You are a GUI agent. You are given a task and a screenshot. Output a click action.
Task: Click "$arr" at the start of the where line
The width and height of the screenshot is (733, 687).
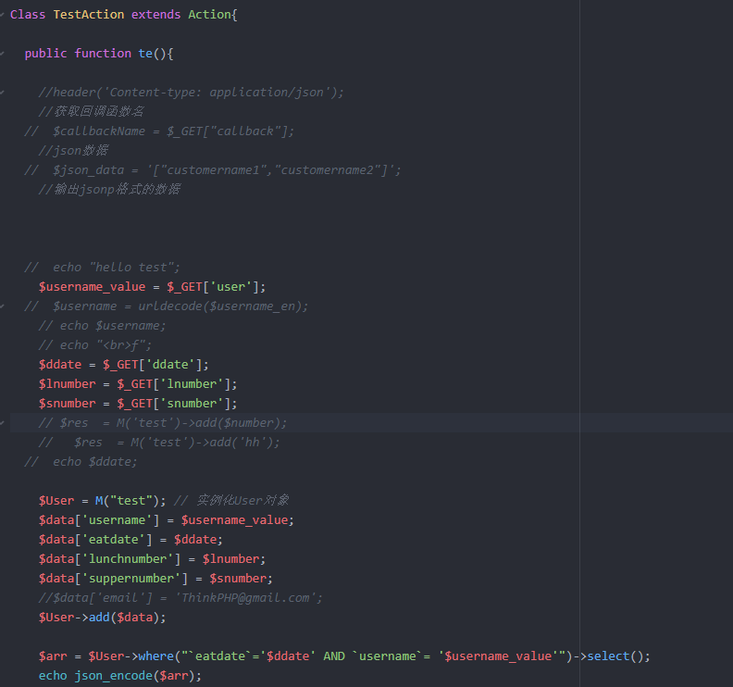click(53, 656)
